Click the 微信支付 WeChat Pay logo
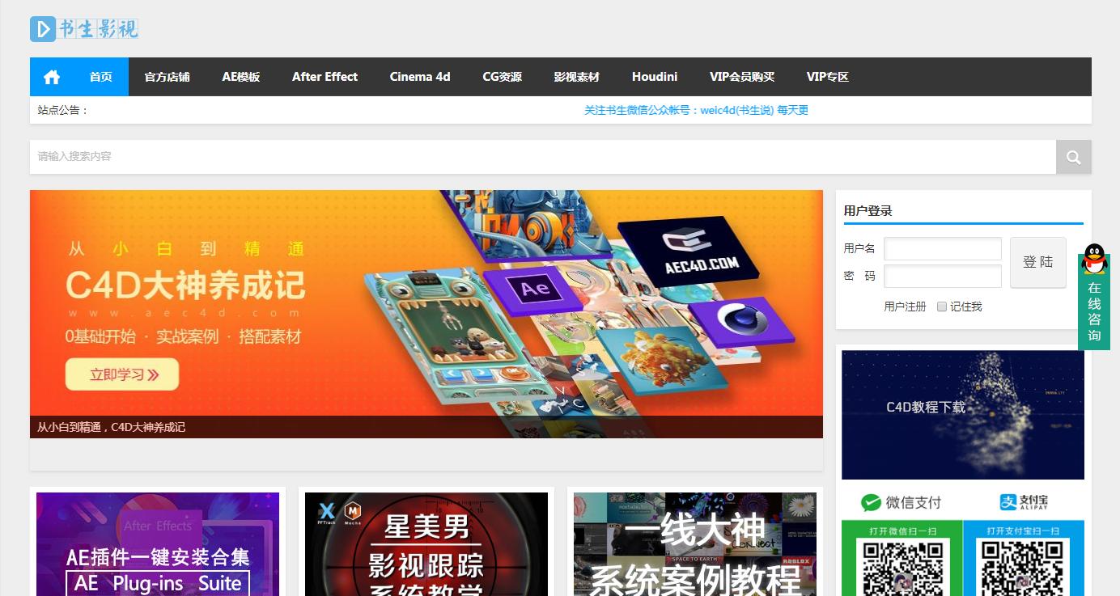1120x596 pixels. point(901,502)
